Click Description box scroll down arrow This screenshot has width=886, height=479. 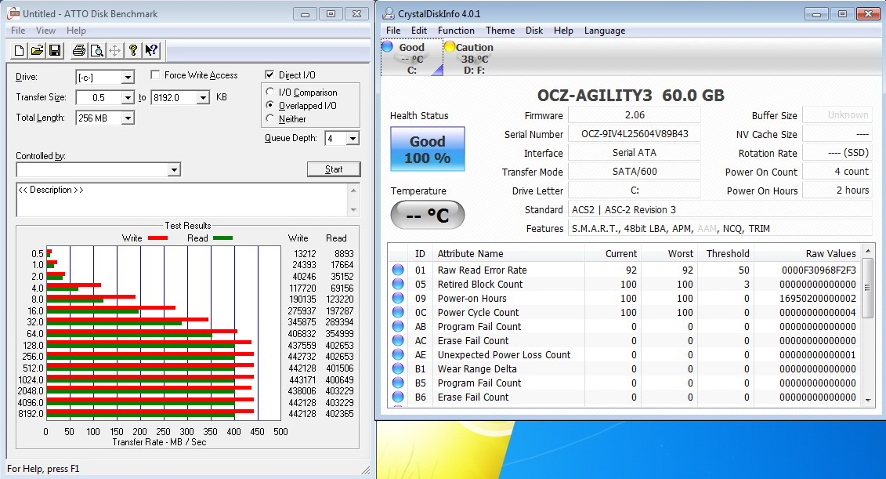pyautogui.click(x=354, y=210)
